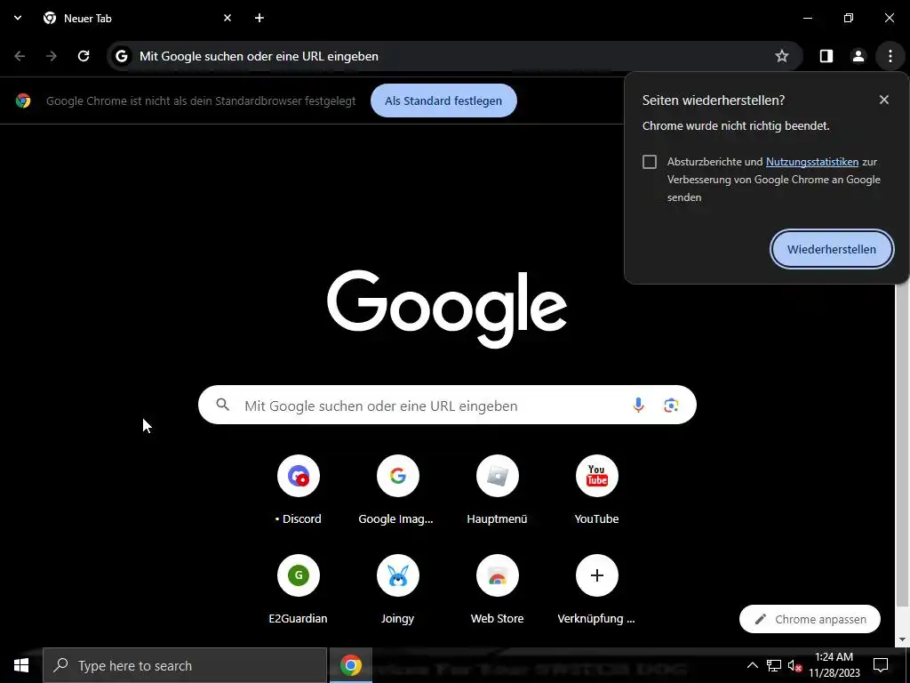
Task: Open the Joingy shortcut
Action: [397, 589]
